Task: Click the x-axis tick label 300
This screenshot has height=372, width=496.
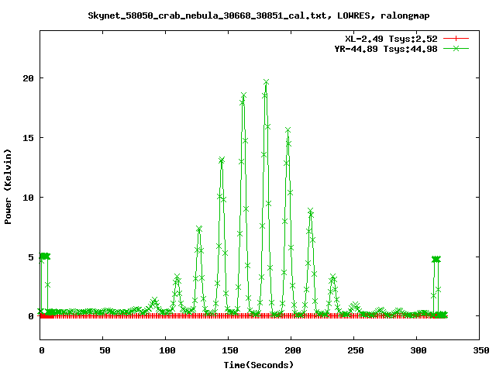Action: 418,350
